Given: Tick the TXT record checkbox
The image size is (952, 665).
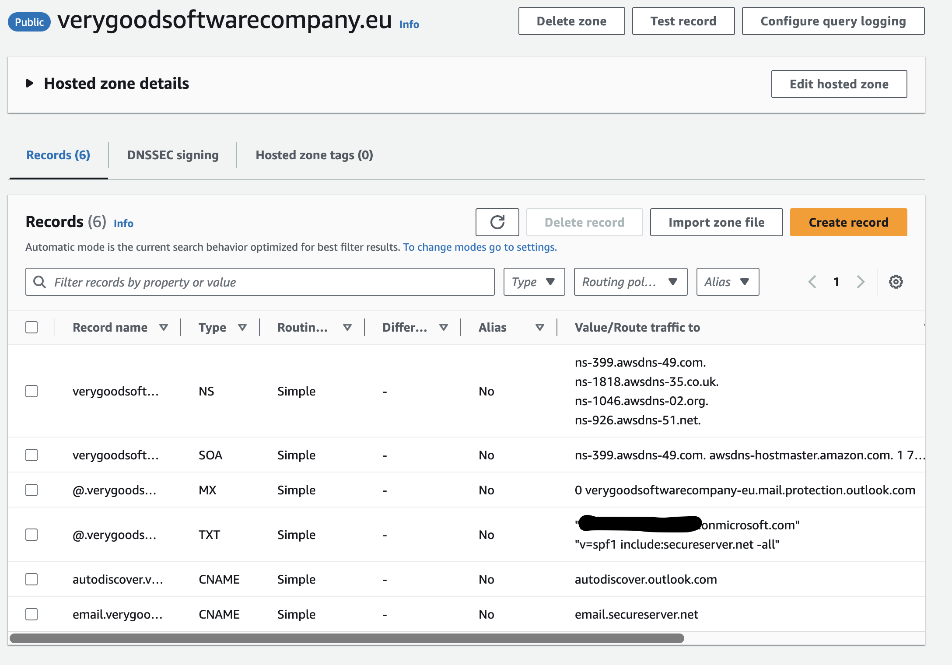Looking at the screenshot, I should click(x=31, y=535).
